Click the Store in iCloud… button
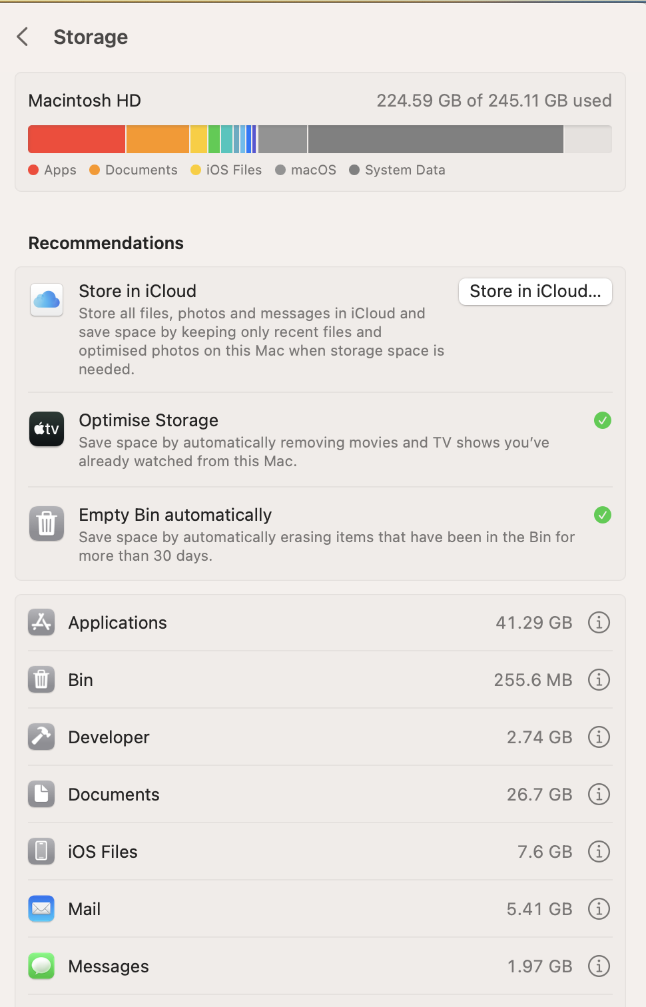This screenshot has width=646, height=1007. pyautogui.click(x=535, y=292)
